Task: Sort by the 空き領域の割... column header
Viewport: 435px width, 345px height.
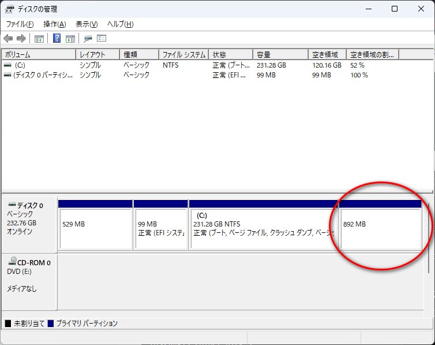Action: pyautogui.click(x=373, y=54)
